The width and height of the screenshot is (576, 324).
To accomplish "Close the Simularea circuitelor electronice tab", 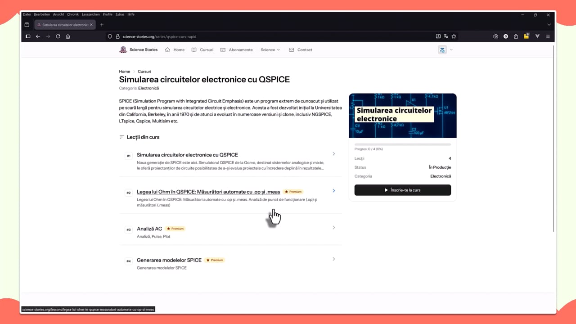I will point(92,25).
